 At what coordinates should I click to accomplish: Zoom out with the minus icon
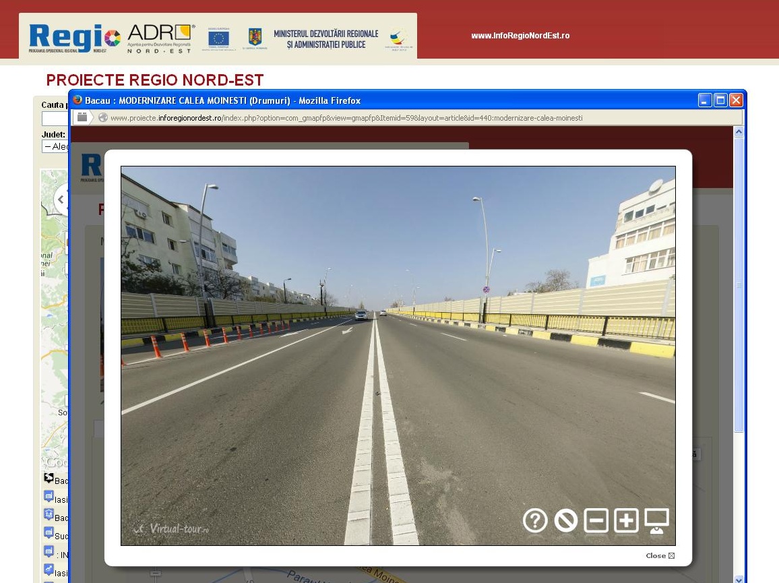(596, 520)
